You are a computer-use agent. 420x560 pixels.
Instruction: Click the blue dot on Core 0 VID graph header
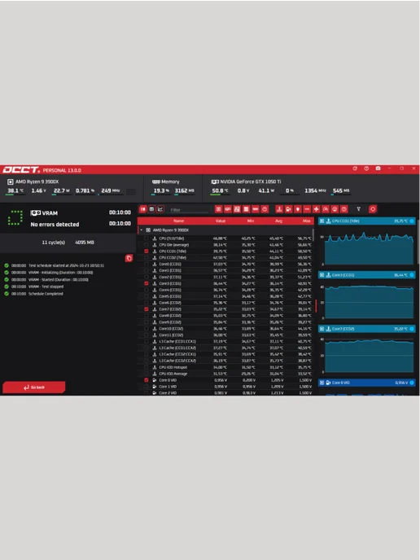coord(412,383)
